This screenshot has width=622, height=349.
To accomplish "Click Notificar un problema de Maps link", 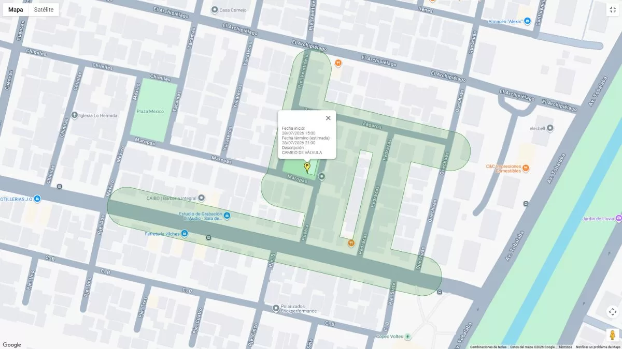I will pyautogui.click(x=598, y=347).
